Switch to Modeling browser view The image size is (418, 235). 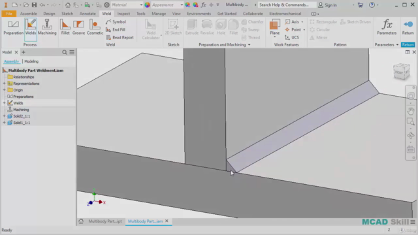click(x=31, y=61)
